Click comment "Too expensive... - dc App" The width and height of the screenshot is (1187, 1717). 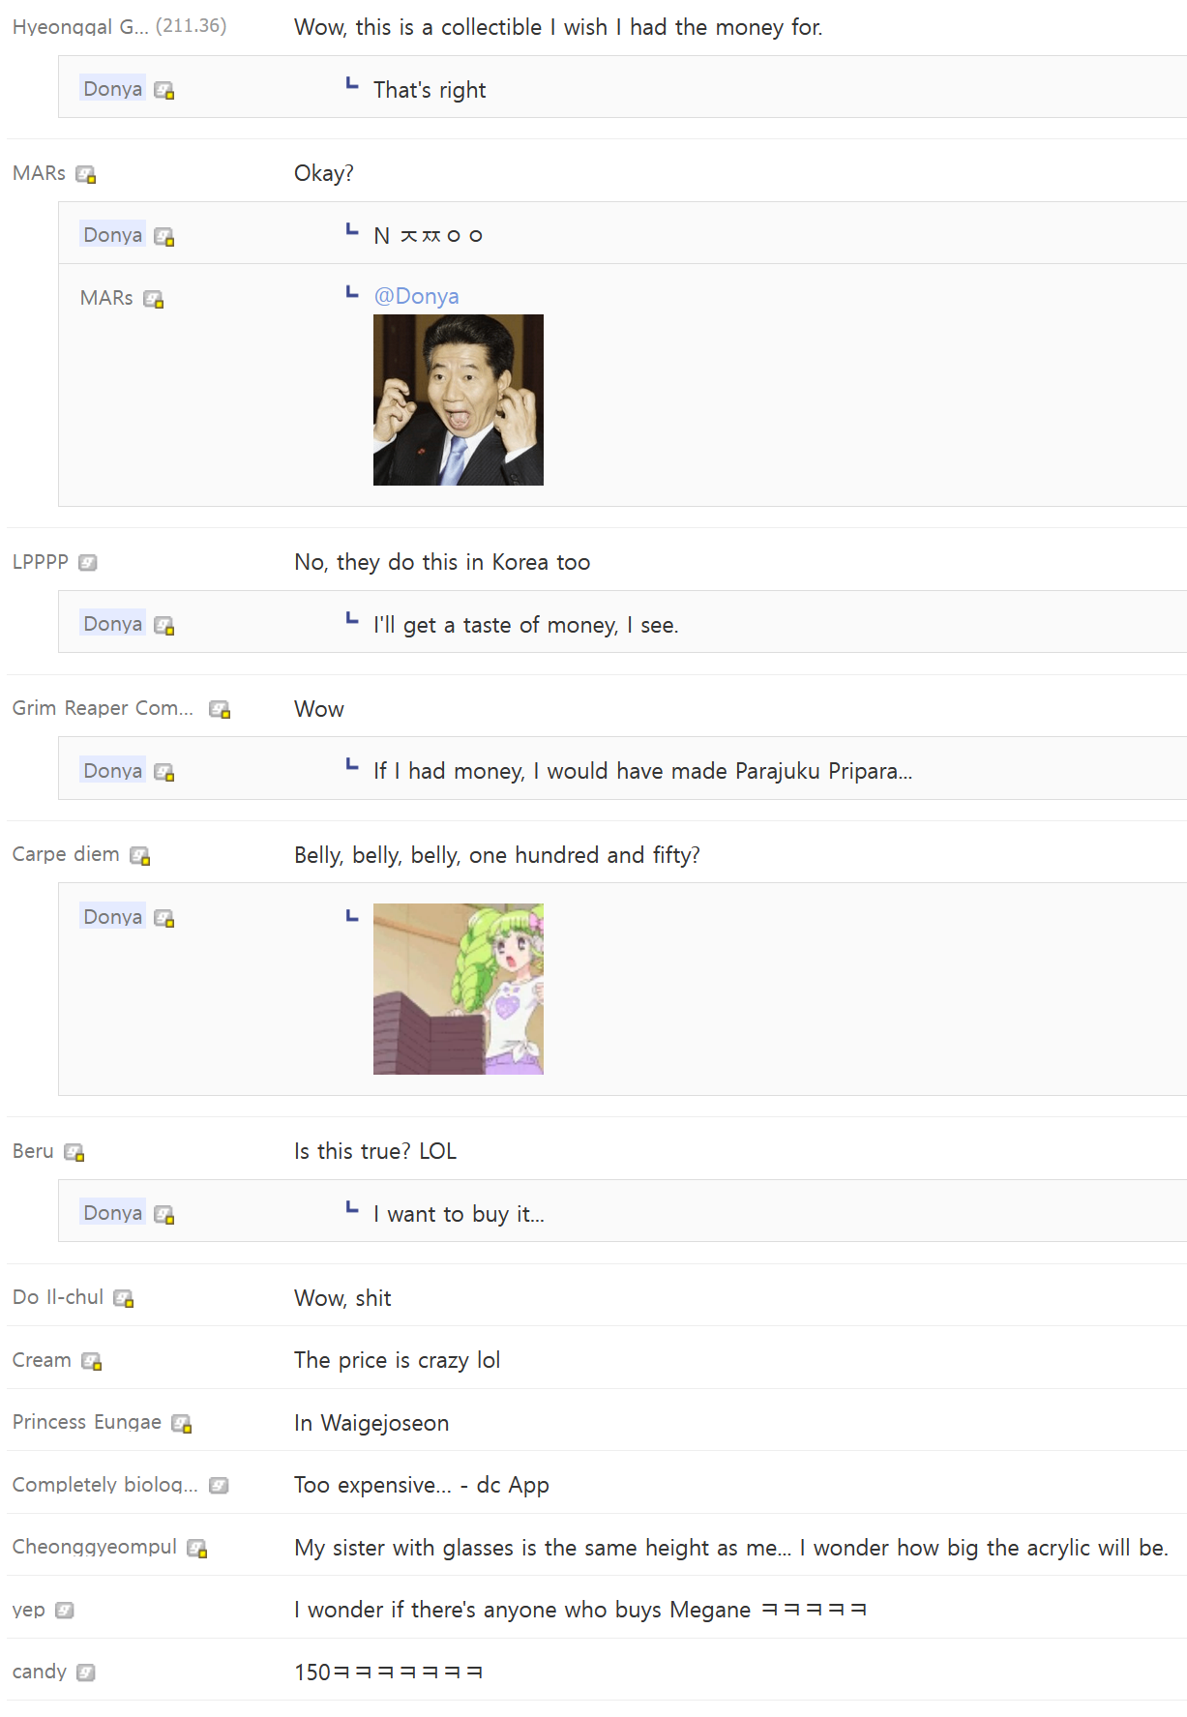(422, 1485)
